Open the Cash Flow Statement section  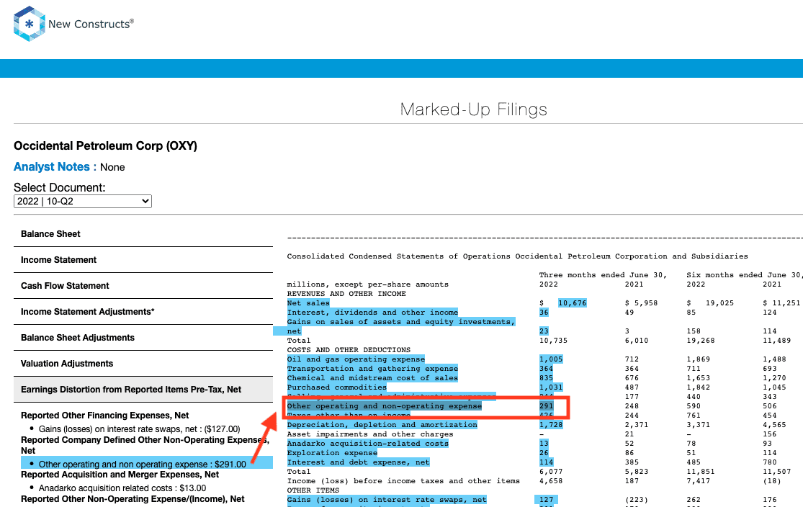pyautogui.click(x=143, y=286)
